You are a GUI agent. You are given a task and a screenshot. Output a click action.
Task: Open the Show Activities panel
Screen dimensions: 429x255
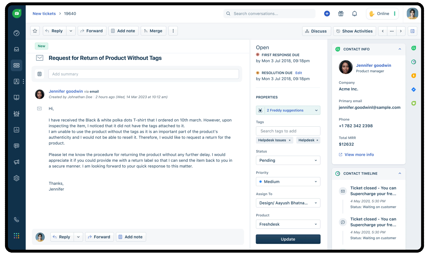354,31
